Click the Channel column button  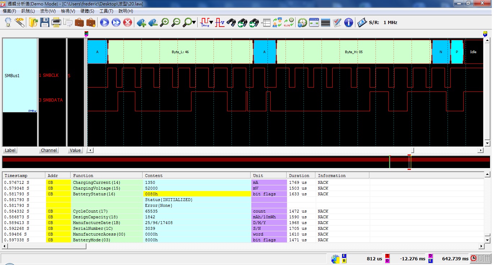[49, 150]
